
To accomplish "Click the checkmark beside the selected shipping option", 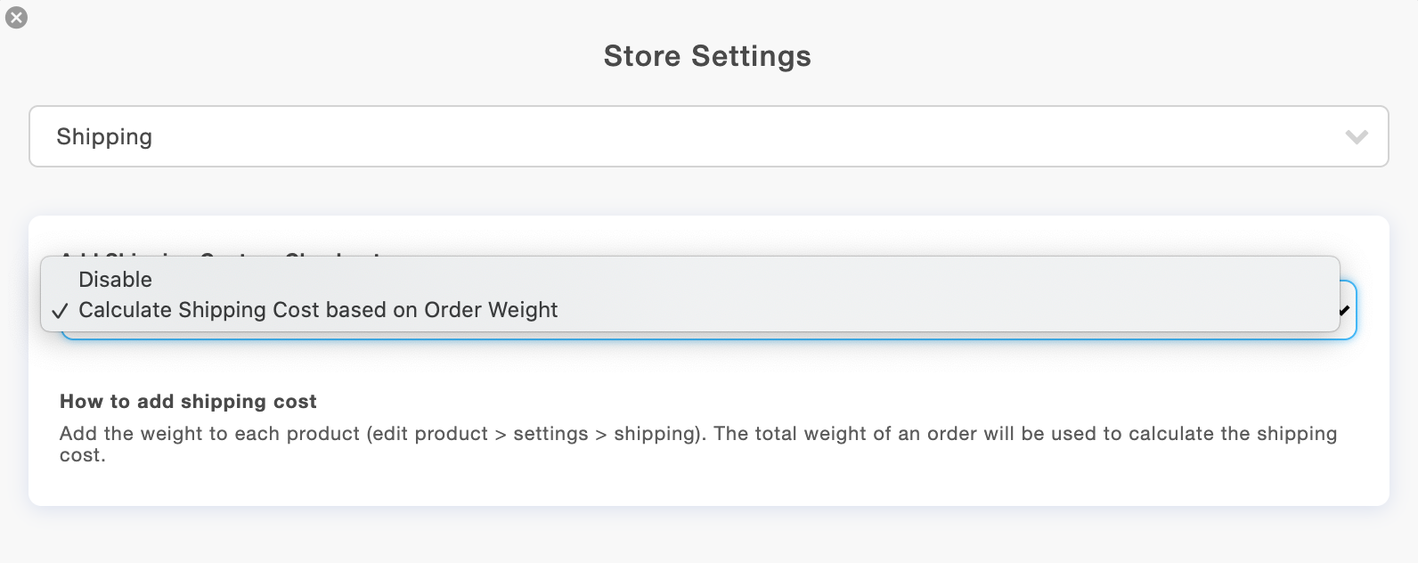I will click(x=61, y=310).
